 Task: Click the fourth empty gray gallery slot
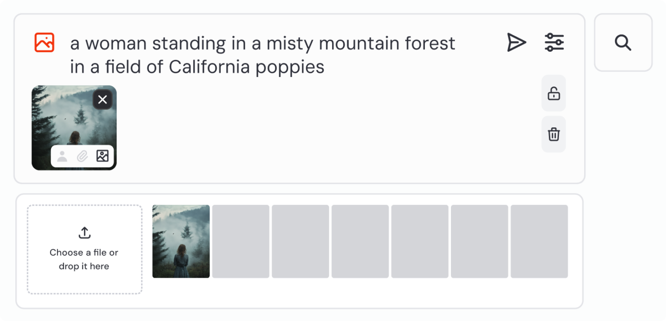point(420,241)
